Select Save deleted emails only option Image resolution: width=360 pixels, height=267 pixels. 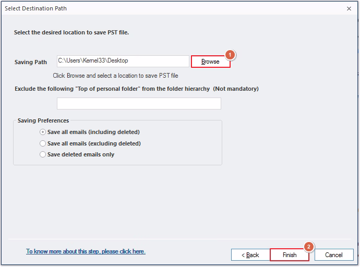coord(77,154)
